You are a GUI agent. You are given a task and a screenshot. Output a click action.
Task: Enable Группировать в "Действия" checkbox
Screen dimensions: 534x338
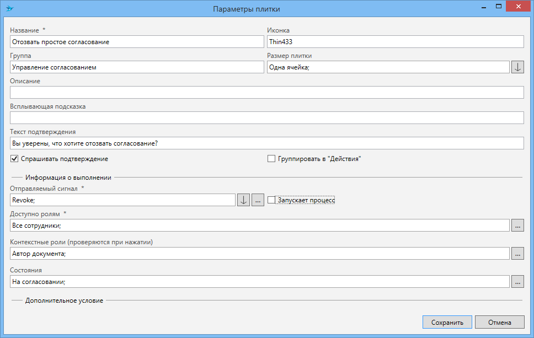[x=271, y=159]
